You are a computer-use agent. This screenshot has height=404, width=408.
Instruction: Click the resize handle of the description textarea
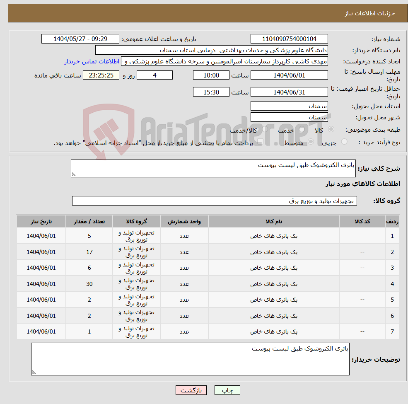(75, 175)
